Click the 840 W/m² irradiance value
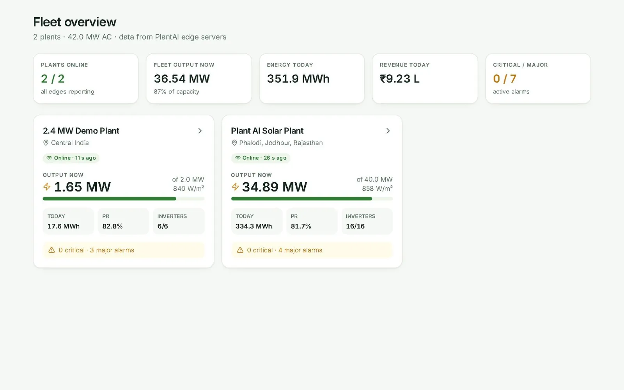Screen dimensions: 624x390 (x=188, y=189)
